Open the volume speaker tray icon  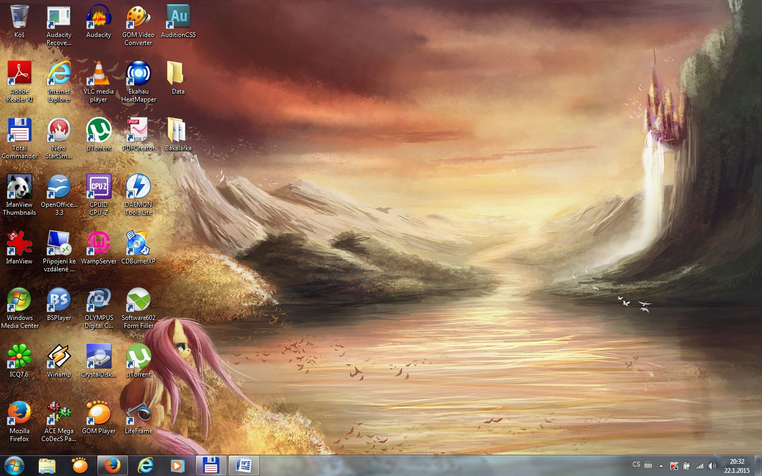pyautogui.click(x=712, y=466)
